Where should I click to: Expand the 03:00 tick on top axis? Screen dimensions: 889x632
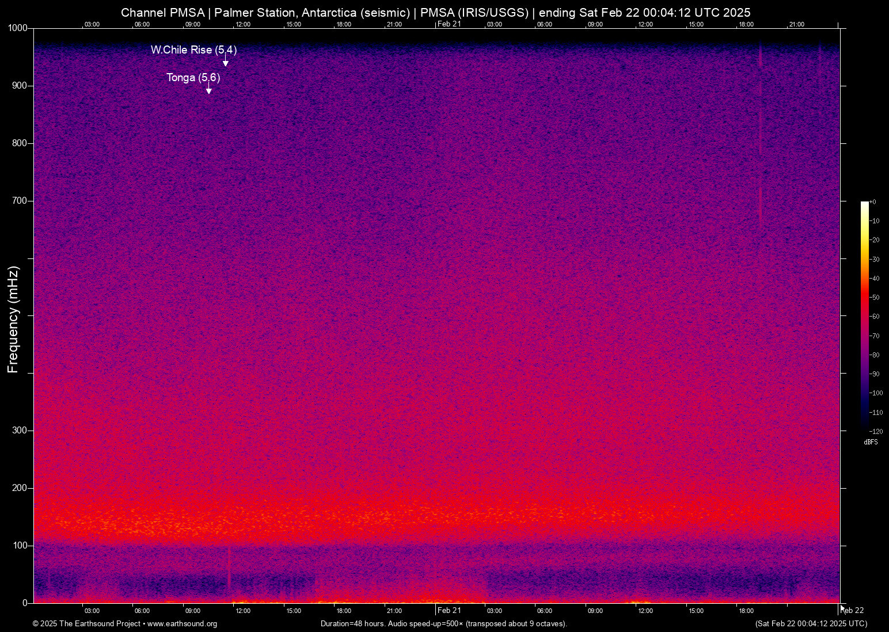[x=92, y=24]
